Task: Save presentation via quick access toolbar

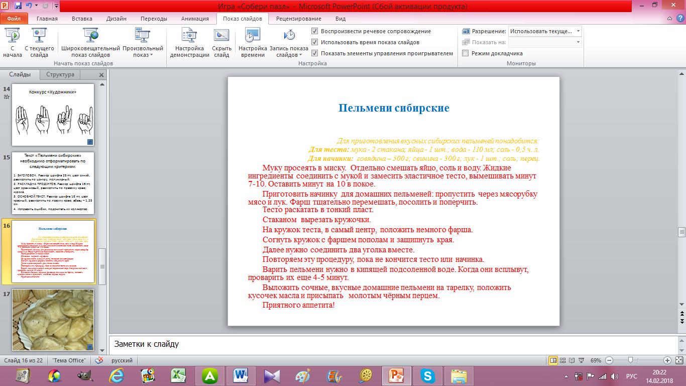Action: coord(18,7)
